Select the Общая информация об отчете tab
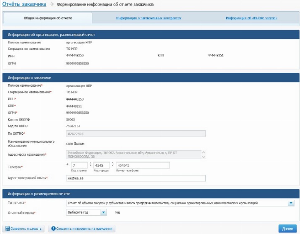The image size is (300, 234). click(48, 18)
